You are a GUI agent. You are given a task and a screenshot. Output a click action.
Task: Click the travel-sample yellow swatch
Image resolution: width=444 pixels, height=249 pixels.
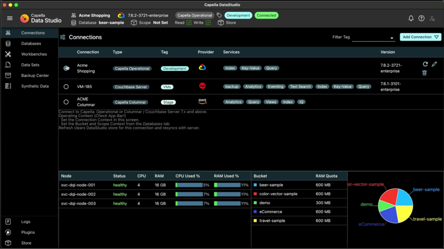pos(255,220)
